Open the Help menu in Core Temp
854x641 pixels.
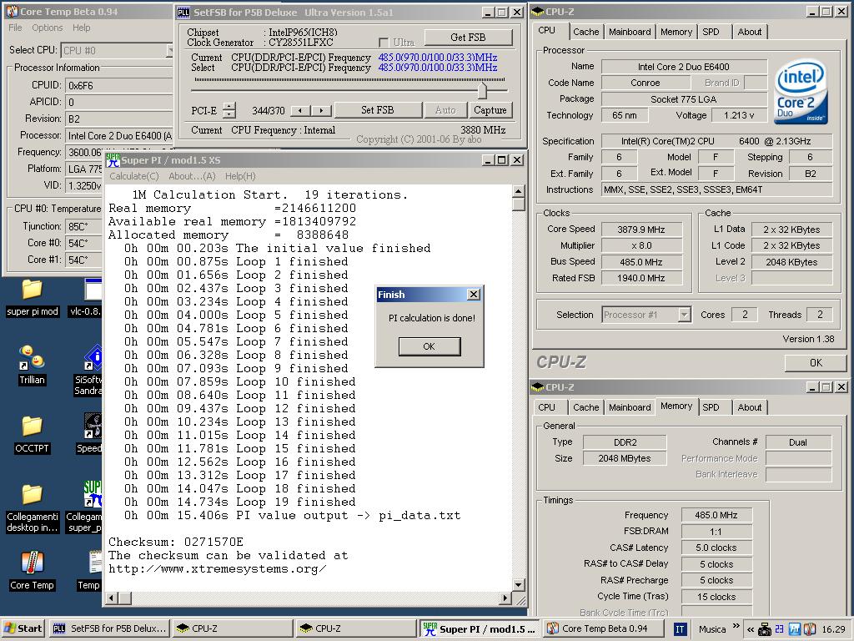tap(81, 28)
